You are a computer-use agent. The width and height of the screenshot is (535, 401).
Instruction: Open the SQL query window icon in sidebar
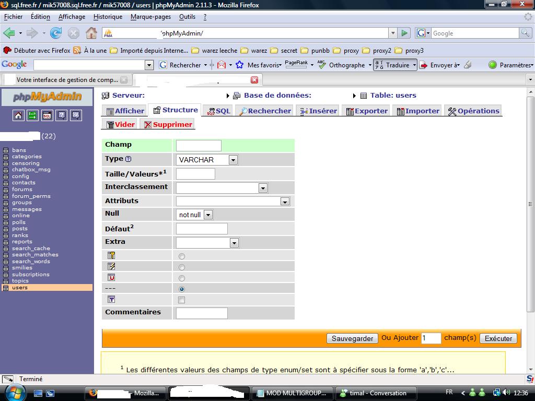pyautogui.click(x=47, y=115)
